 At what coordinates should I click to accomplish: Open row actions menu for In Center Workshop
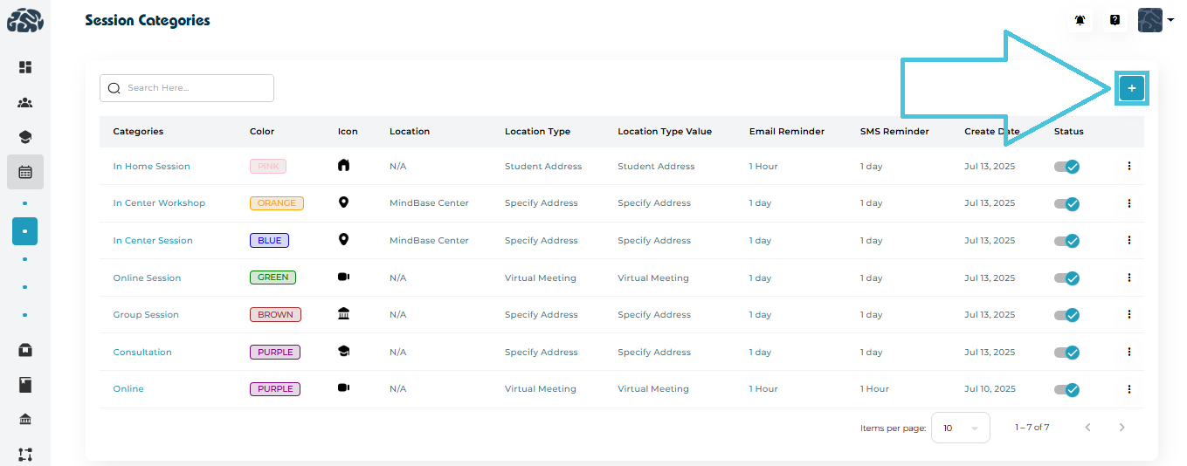click(x=1128, y=203)
